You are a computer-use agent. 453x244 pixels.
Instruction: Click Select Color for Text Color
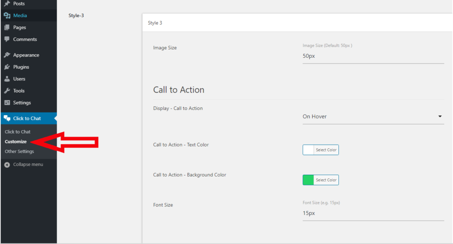click(326, 150)
